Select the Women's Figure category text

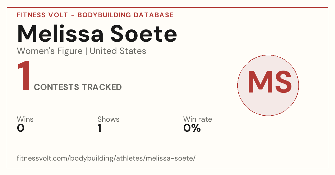tap(50, 51)
